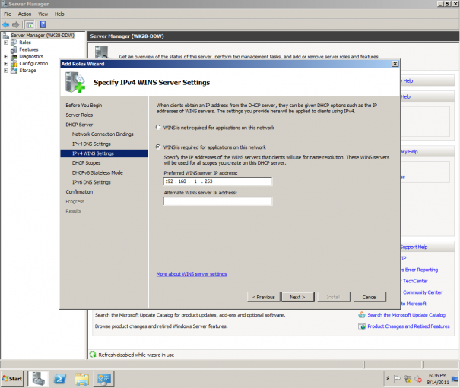
Task: Cancel the Add Roles Wizard
Action: [370, 297]
